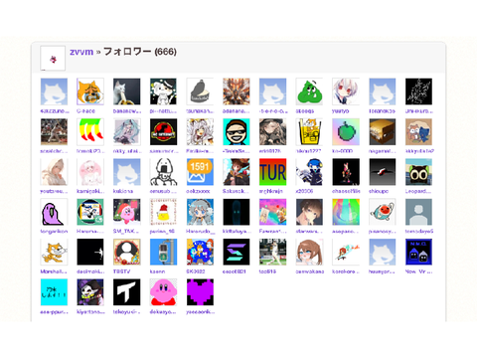Click the tongarikon username link

coord(54,232)
